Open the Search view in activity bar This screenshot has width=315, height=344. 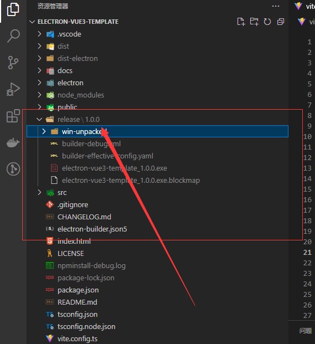click(13, 36)
